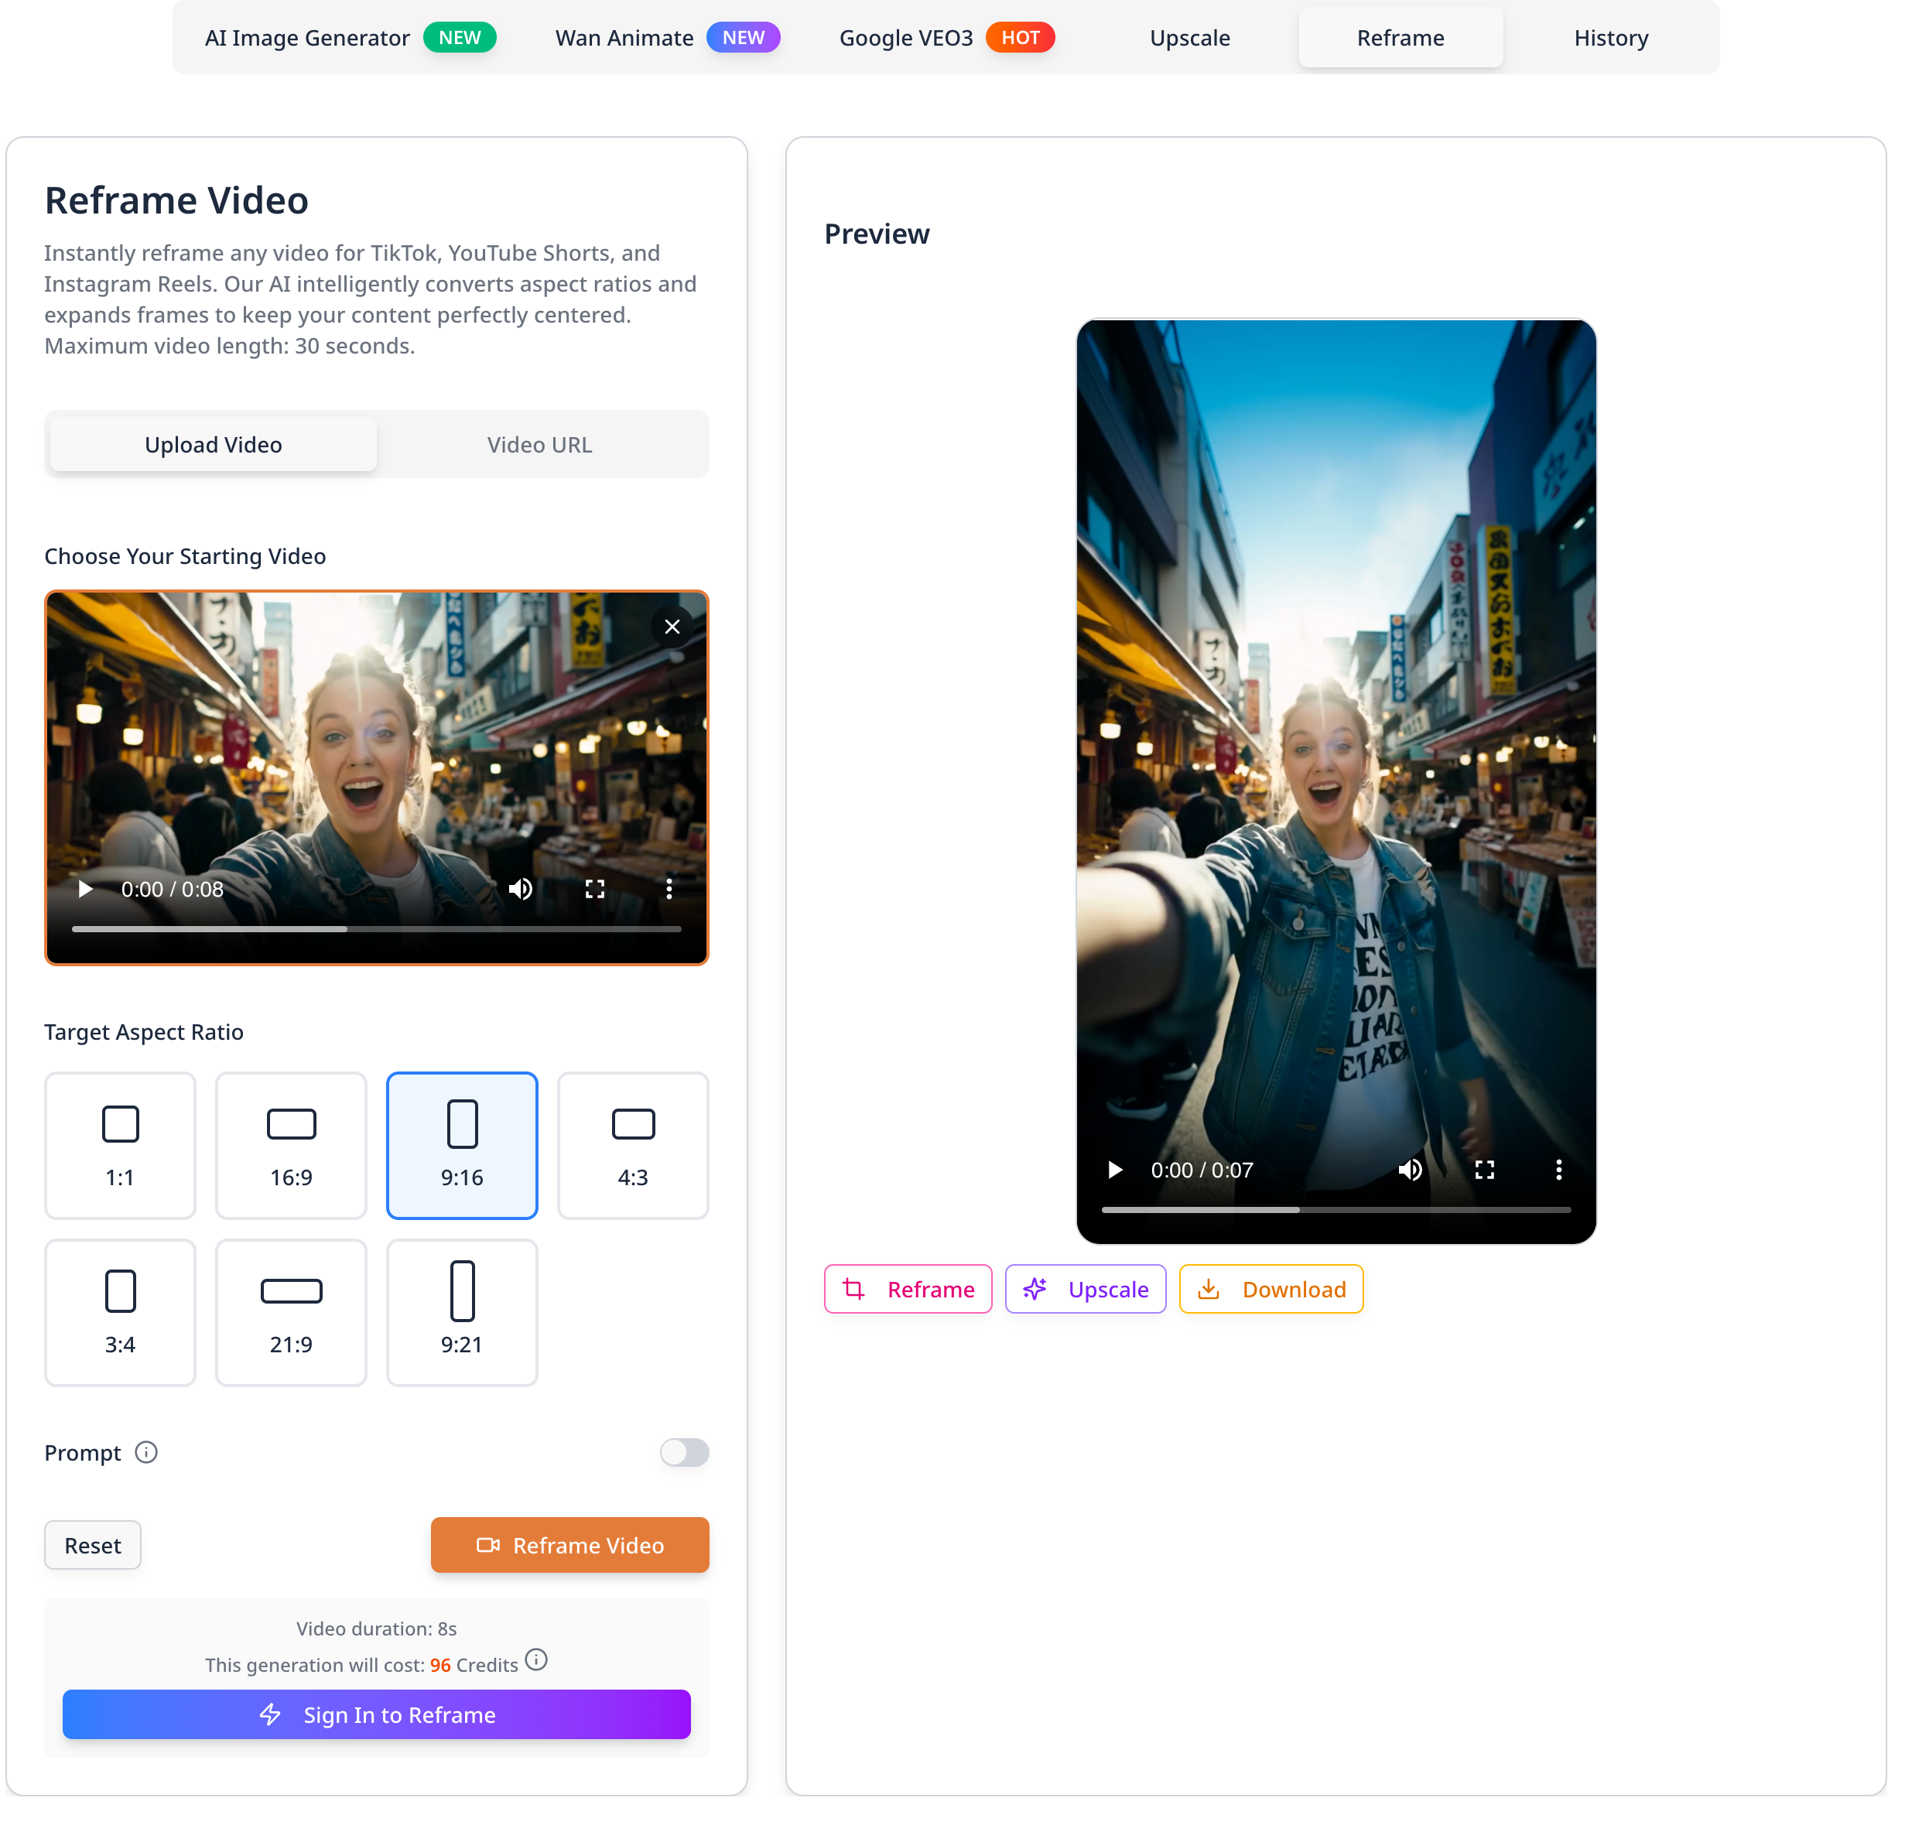Download the reframed preview video
Screen dimensions: 1905x1825
(1271, 1289)
